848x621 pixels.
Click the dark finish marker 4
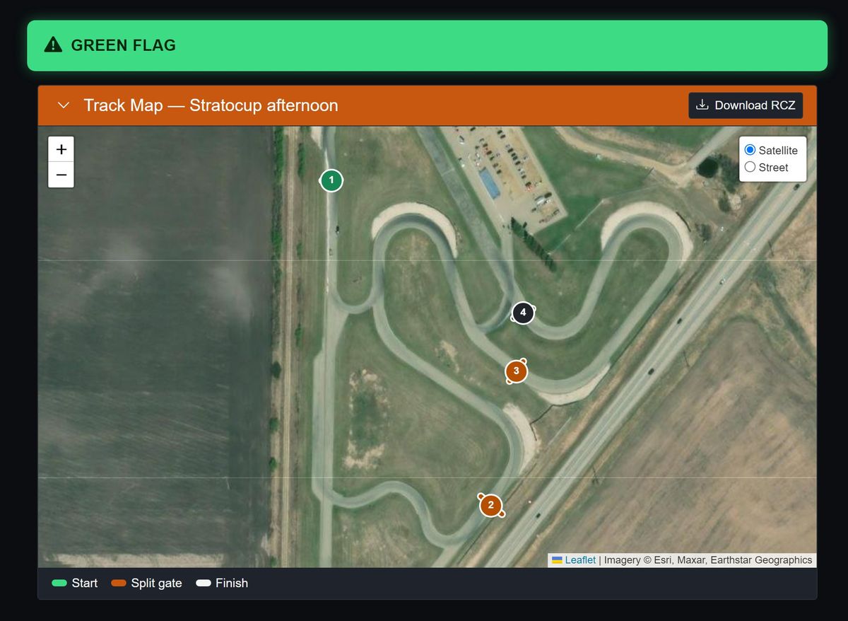point(523,313)
